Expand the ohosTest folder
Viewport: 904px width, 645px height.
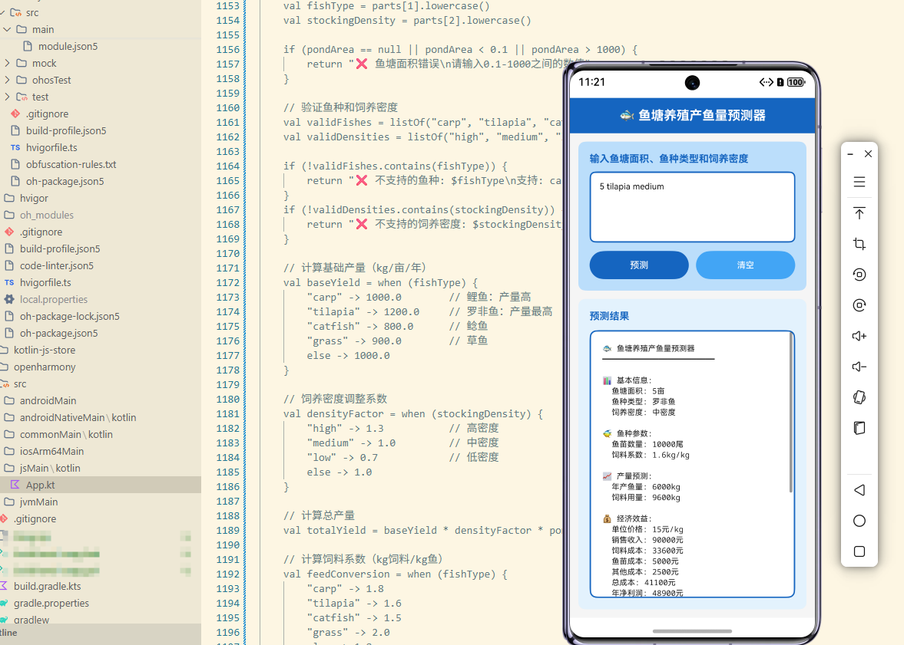[x=7, y=80]
